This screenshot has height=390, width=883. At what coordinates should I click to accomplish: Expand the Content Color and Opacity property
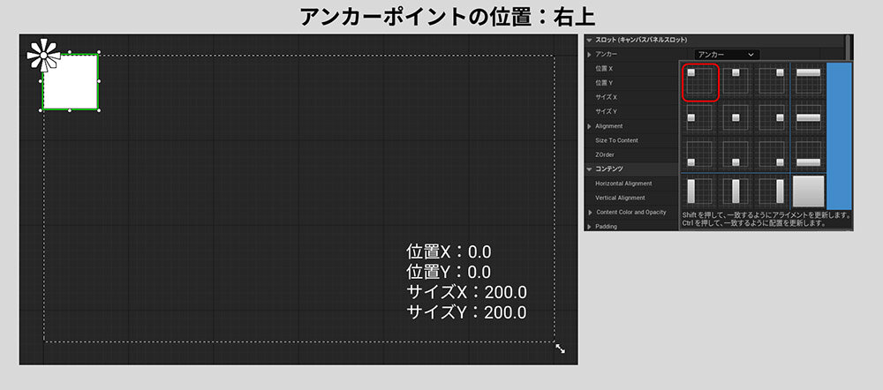click(x=590, y=213)
